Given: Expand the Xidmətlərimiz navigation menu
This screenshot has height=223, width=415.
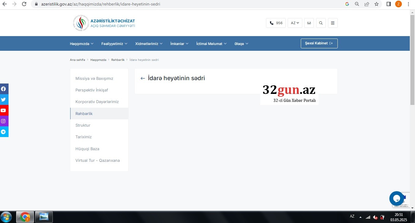Looking at the screenshot, I should pyautogui.click(x=149, y=44).
